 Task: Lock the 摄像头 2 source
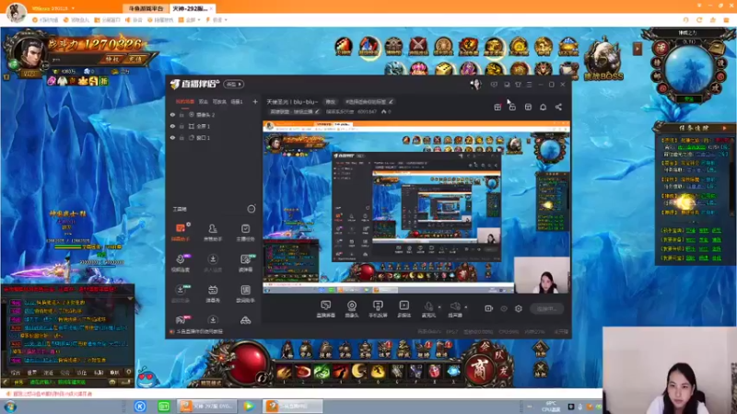[x=181, y=114]
